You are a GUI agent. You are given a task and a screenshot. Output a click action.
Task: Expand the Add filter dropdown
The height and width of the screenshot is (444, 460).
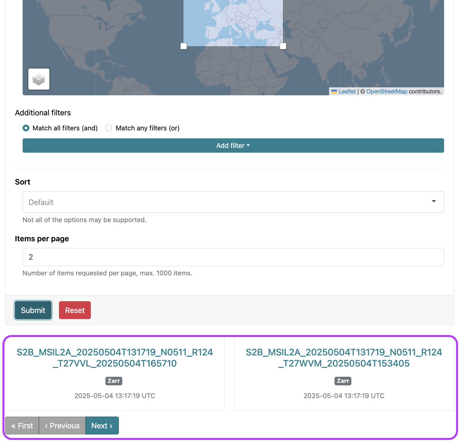point(233,146)
